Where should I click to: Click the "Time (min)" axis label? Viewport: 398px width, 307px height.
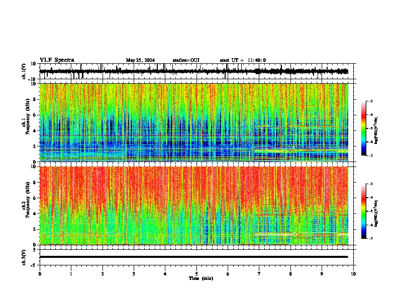click(x=201, y=278)
